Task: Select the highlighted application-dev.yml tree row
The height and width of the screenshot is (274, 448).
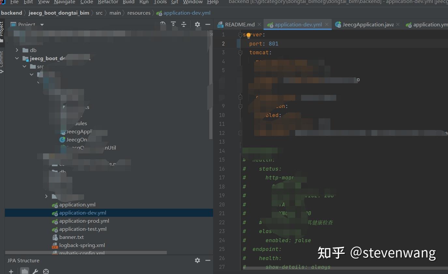Action: [x=109, y=213]
